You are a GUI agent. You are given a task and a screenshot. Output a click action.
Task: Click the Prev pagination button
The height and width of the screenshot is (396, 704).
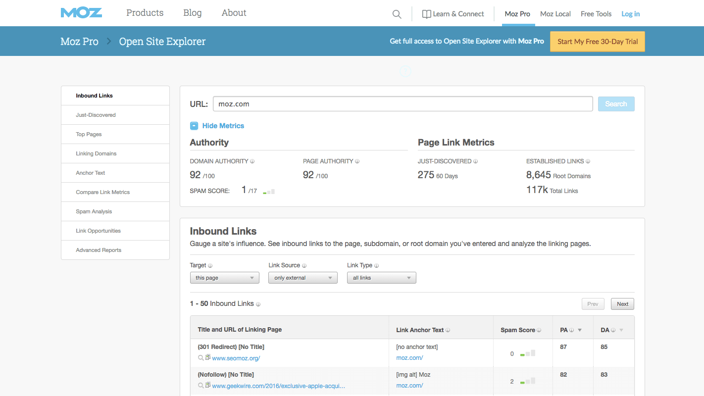click(x=593, y=304)
